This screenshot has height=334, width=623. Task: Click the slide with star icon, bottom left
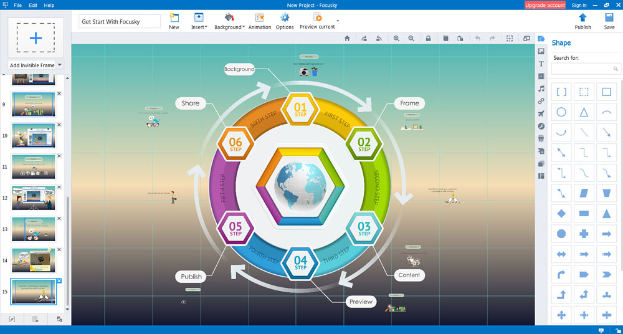[x=36, y=319]
